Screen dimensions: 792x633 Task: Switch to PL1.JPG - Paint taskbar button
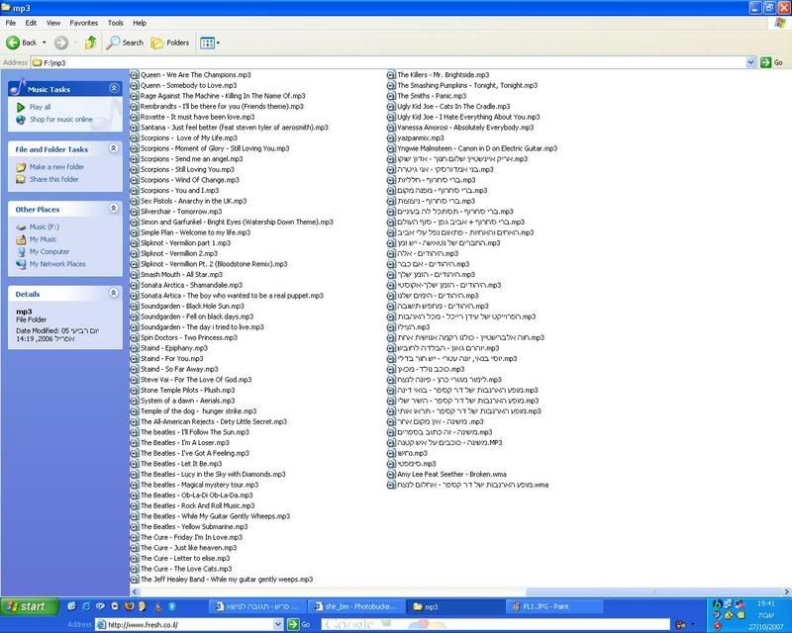pyautogui.click(x=555, y=606)
